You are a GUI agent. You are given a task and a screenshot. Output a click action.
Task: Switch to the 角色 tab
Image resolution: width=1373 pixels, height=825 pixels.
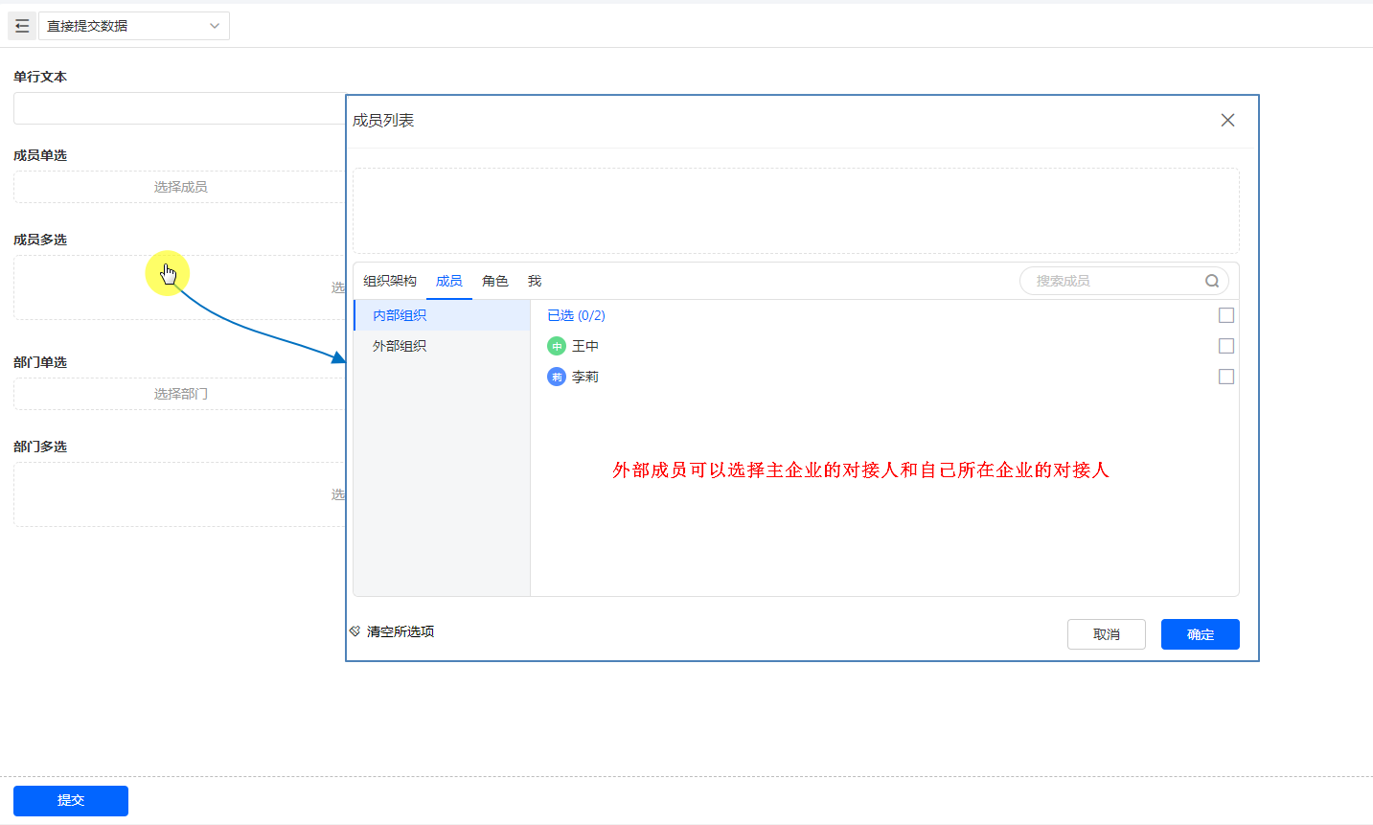point(494,281)
